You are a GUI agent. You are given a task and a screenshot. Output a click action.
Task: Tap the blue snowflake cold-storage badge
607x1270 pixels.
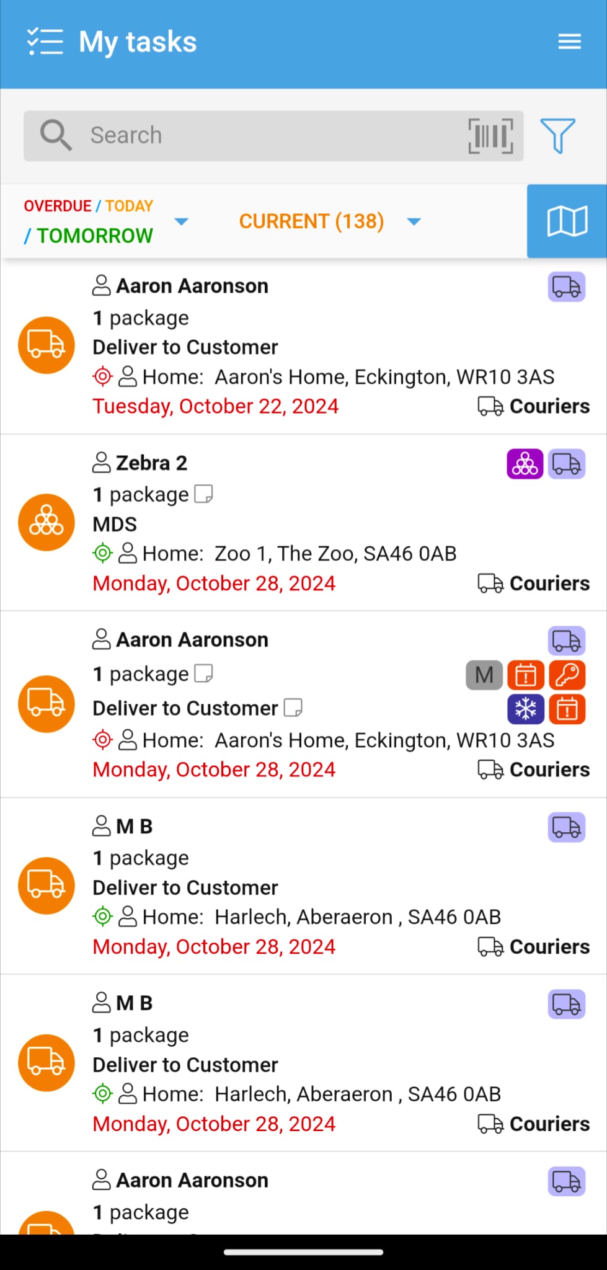(525, 709)
